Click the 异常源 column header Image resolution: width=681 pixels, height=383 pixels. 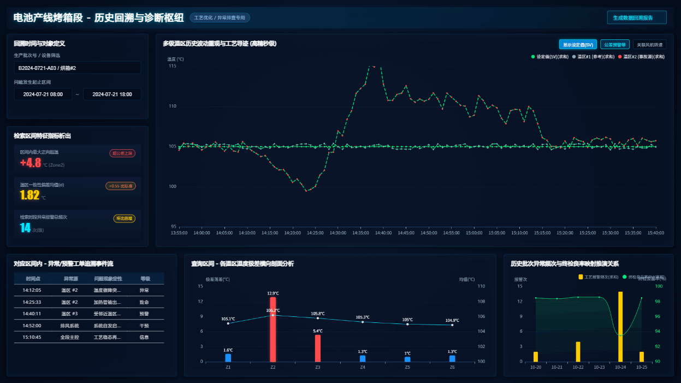70,279
